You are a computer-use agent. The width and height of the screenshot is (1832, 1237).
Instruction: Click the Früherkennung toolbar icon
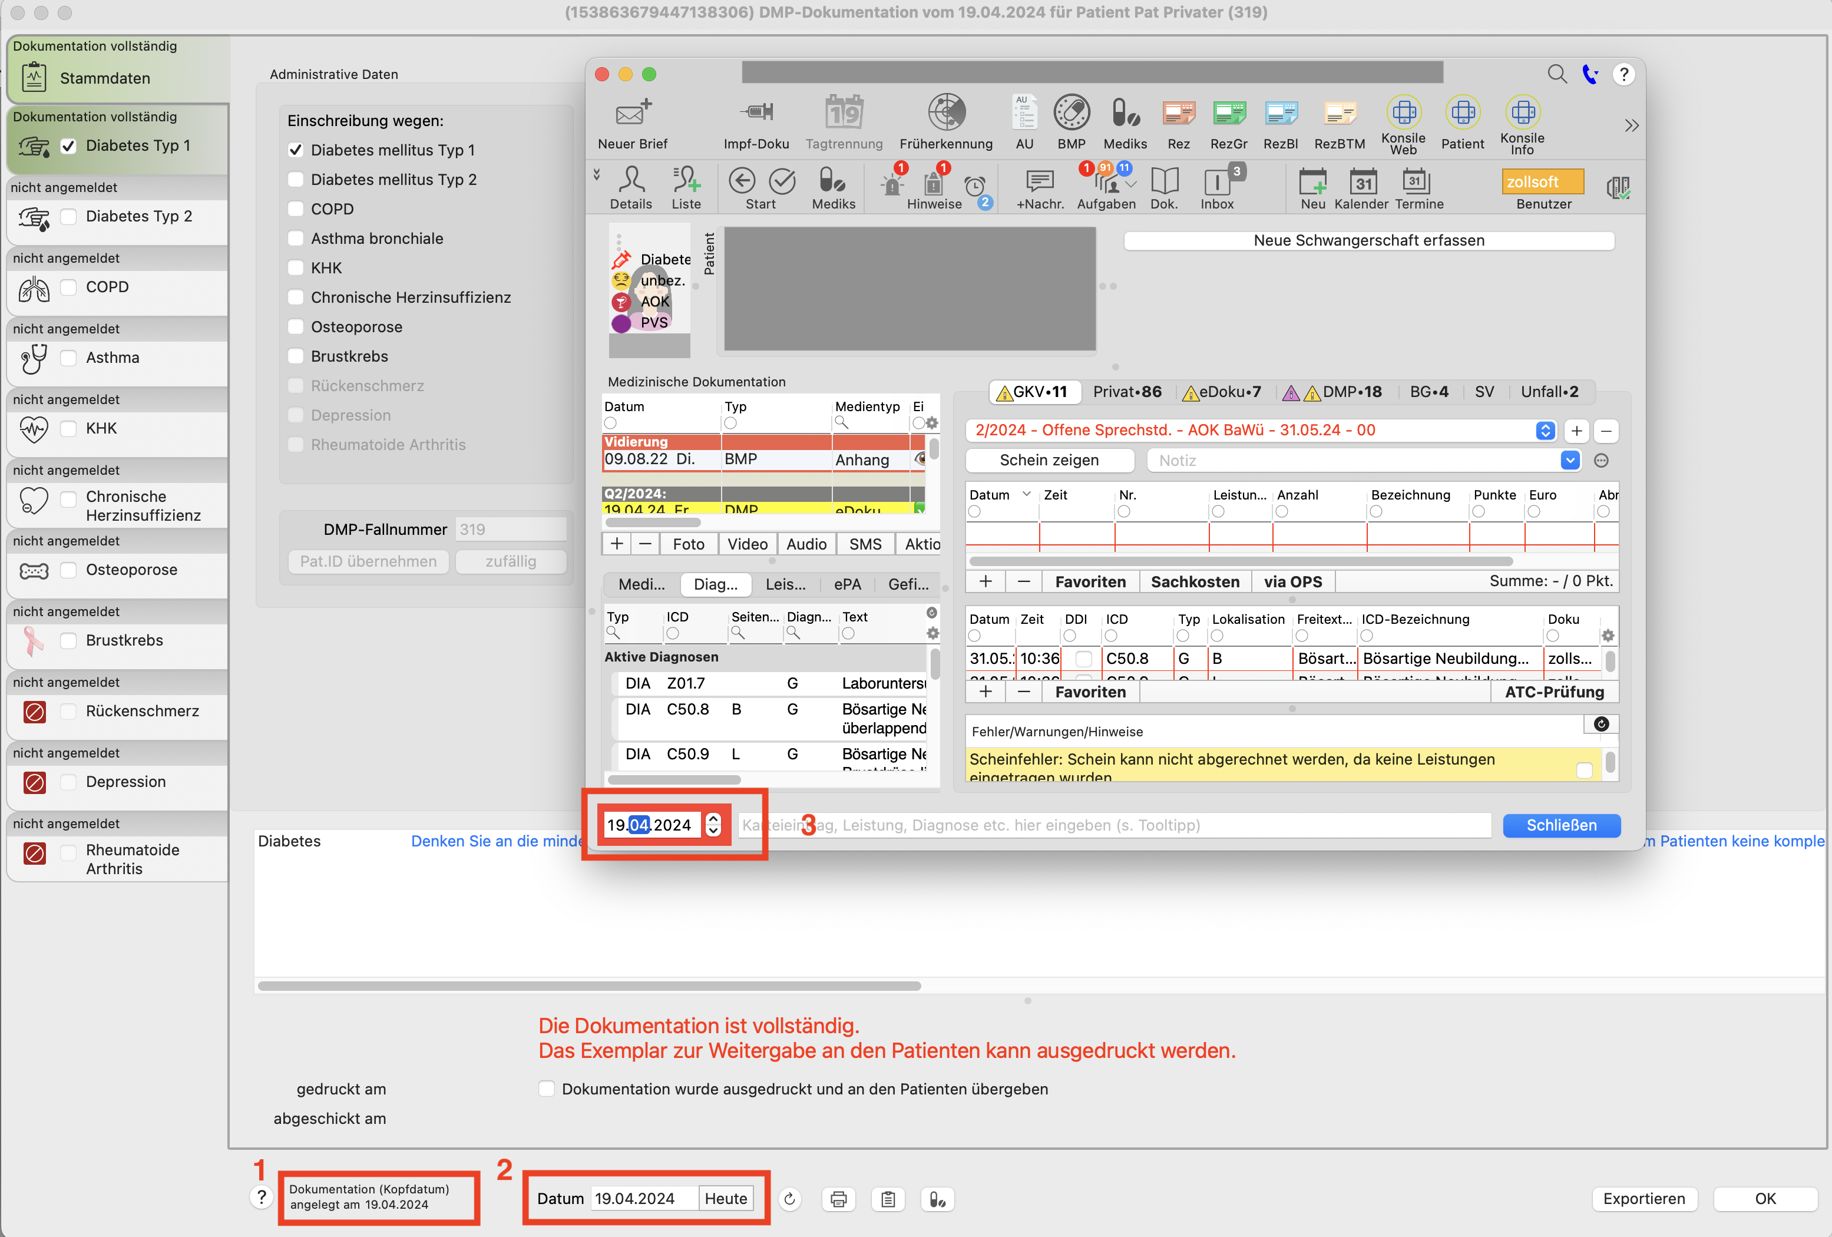point(946,113)
